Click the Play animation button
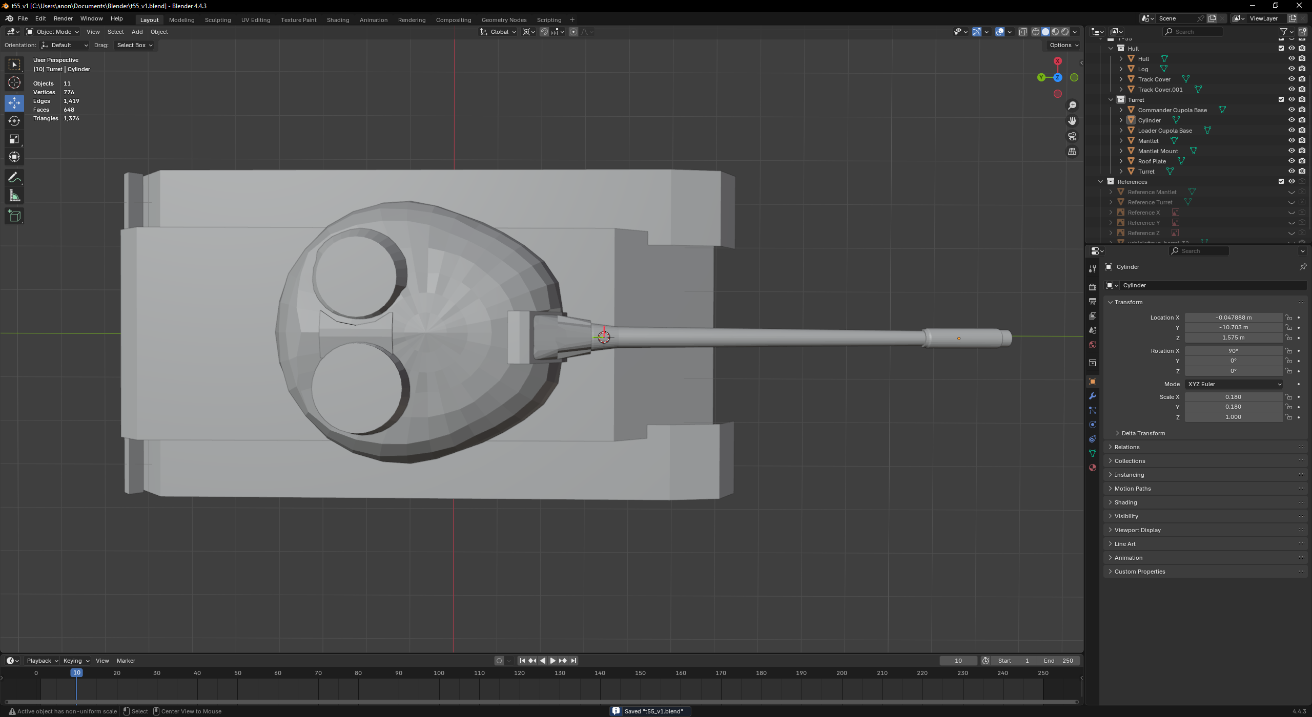 tap(552, 661)
